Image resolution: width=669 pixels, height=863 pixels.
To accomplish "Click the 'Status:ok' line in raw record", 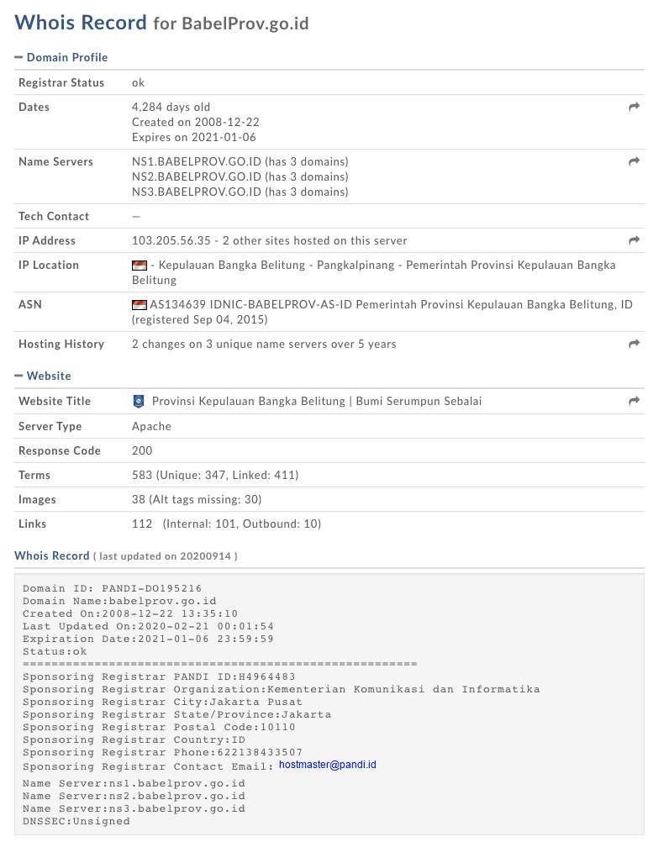I will coord(55,651).
